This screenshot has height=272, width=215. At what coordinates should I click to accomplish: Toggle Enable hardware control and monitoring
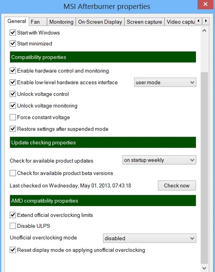point(13,71)
